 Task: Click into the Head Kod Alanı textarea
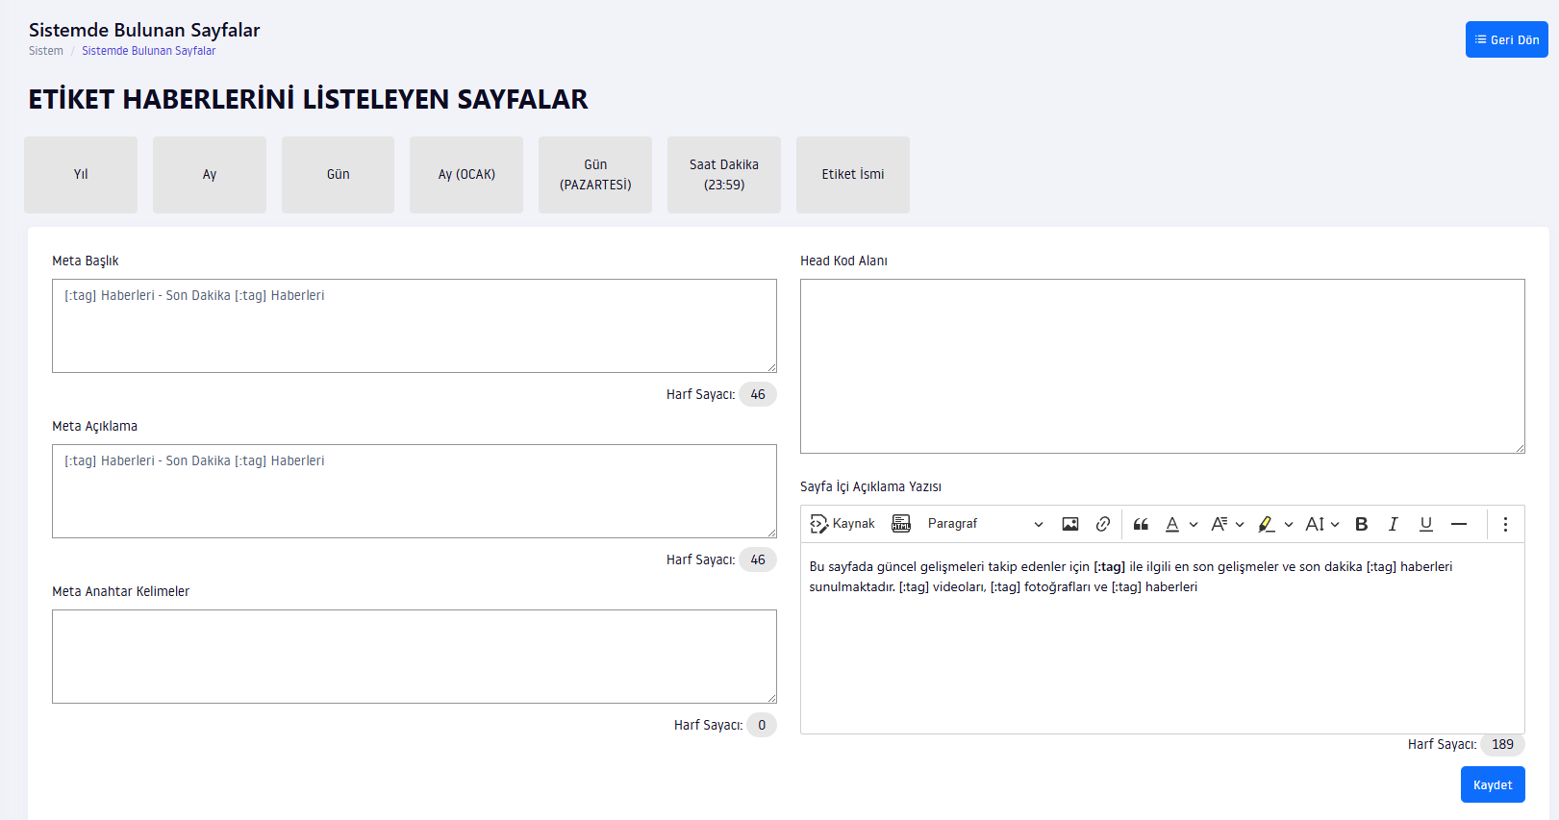(x=1163, y=366)
